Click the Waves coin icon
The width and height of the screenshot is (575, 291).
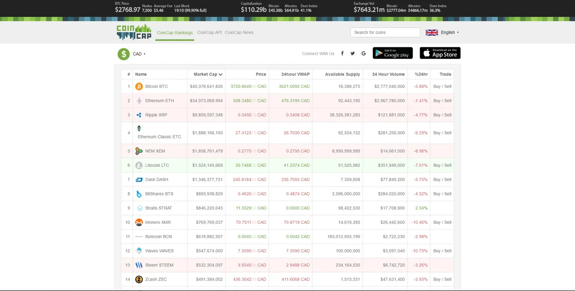pos(139,251)
